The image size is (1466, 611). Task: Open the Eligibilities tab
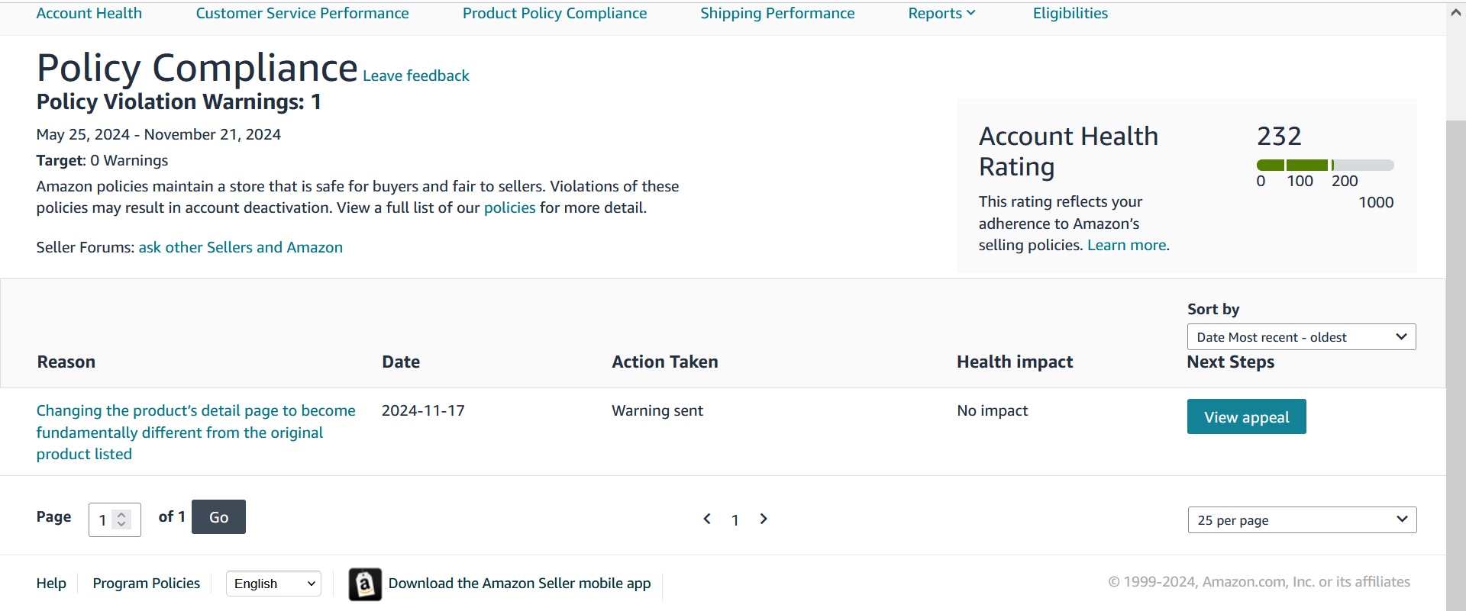(1070, 13)
